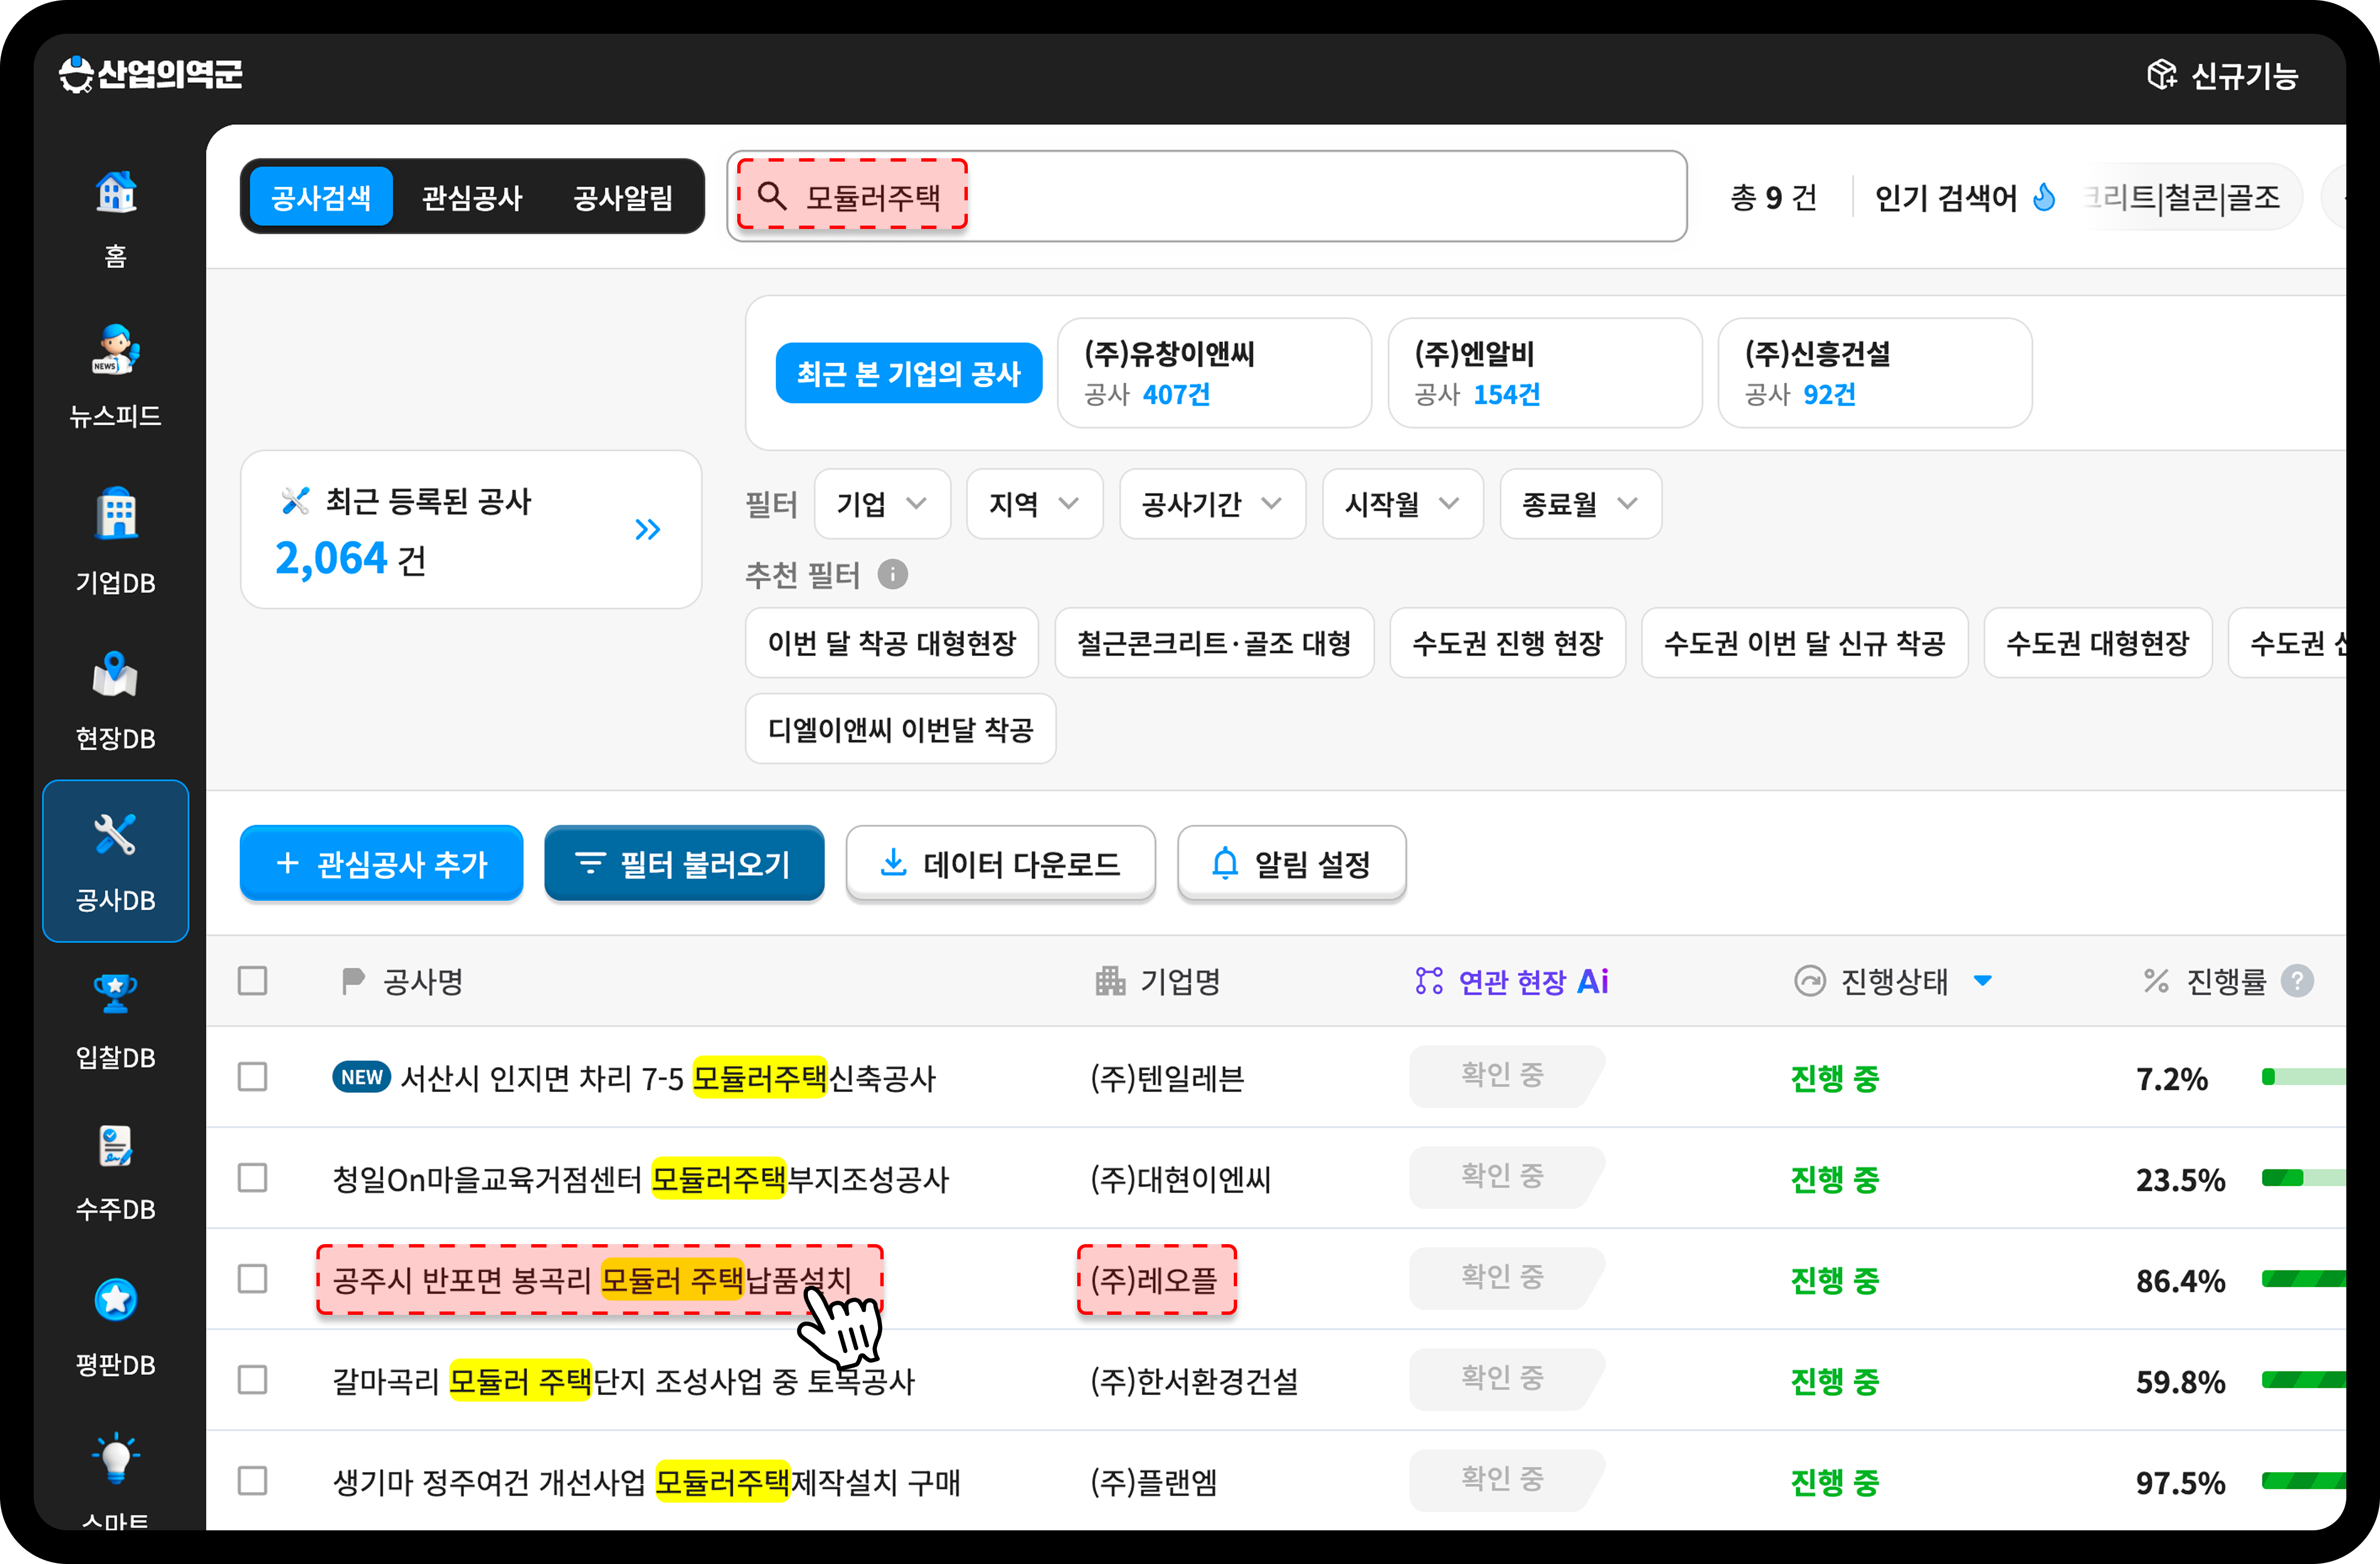Image resolution: width=2380 pixels, height=1564 pixels.
Task: Click the 데이터 다운로드 button
Action: click(1000, 863)
